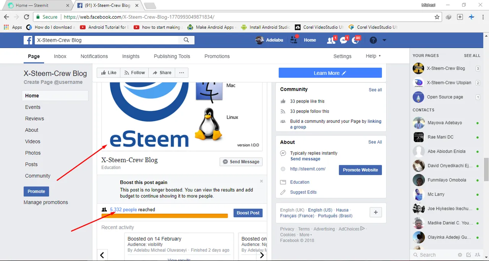Click the new message compose icon in chat
Viewport: 489px width, 261px height.
(x=468, y=255)
